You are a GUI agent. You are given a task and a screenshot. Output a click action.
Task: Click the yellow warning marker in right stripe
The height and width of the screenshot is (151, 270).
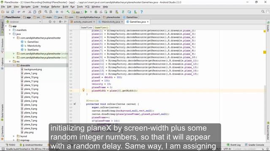pos(265,52)
